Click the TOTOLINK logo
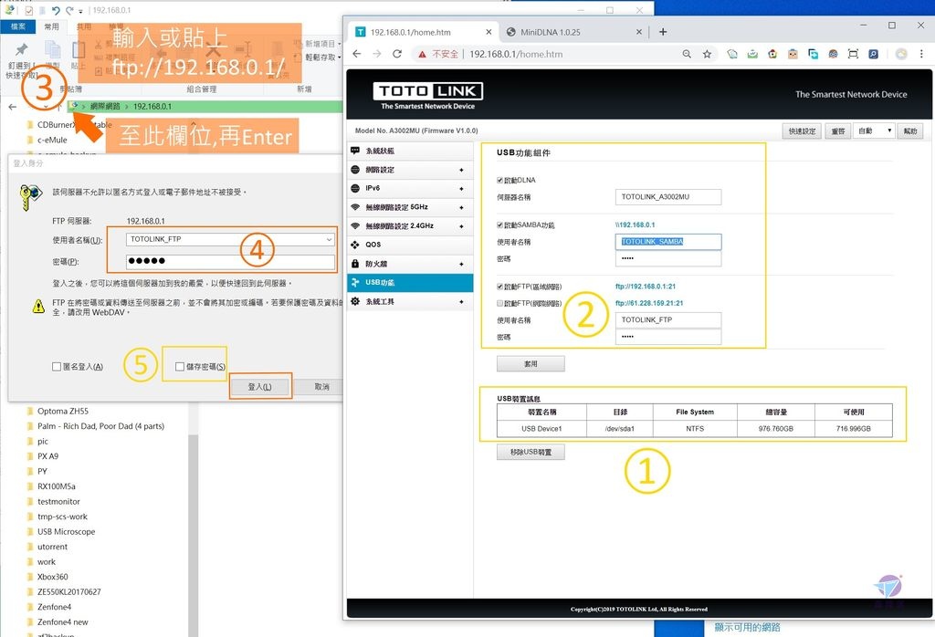Viewport: 935px width, 637px height. pos(427,95)
